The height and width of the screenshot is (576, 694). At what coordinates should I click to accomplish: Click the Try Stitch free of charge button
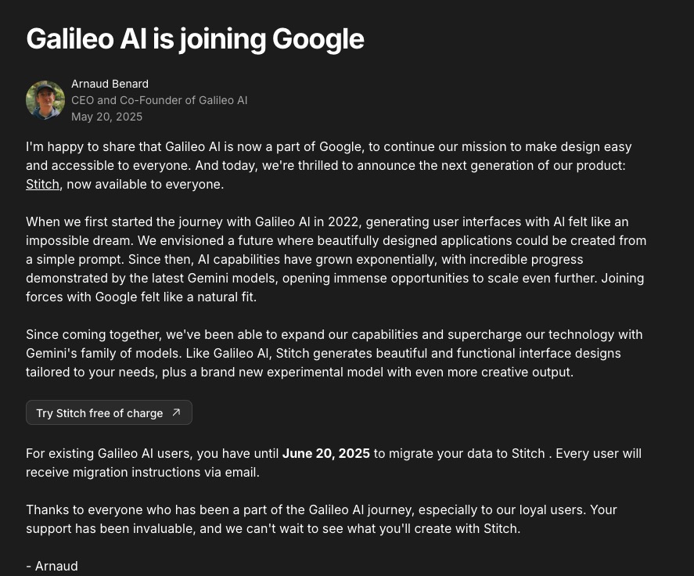point(109,412)
